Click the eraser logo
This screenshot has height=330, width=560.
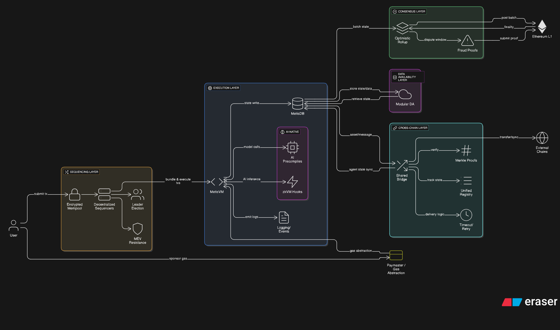click(x=530, y=302)
